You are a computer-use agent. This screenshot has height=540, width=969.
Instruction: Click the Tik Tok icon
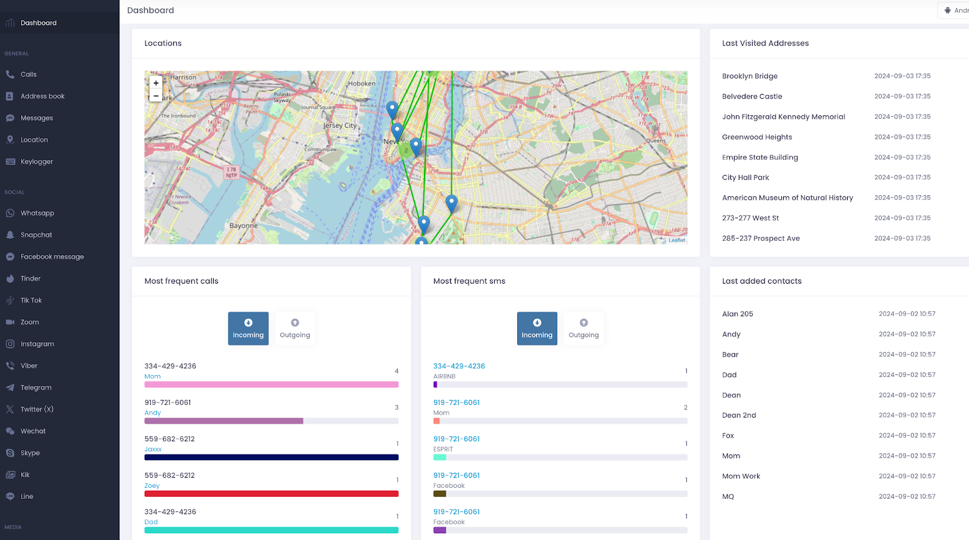[x=10, y=301]
